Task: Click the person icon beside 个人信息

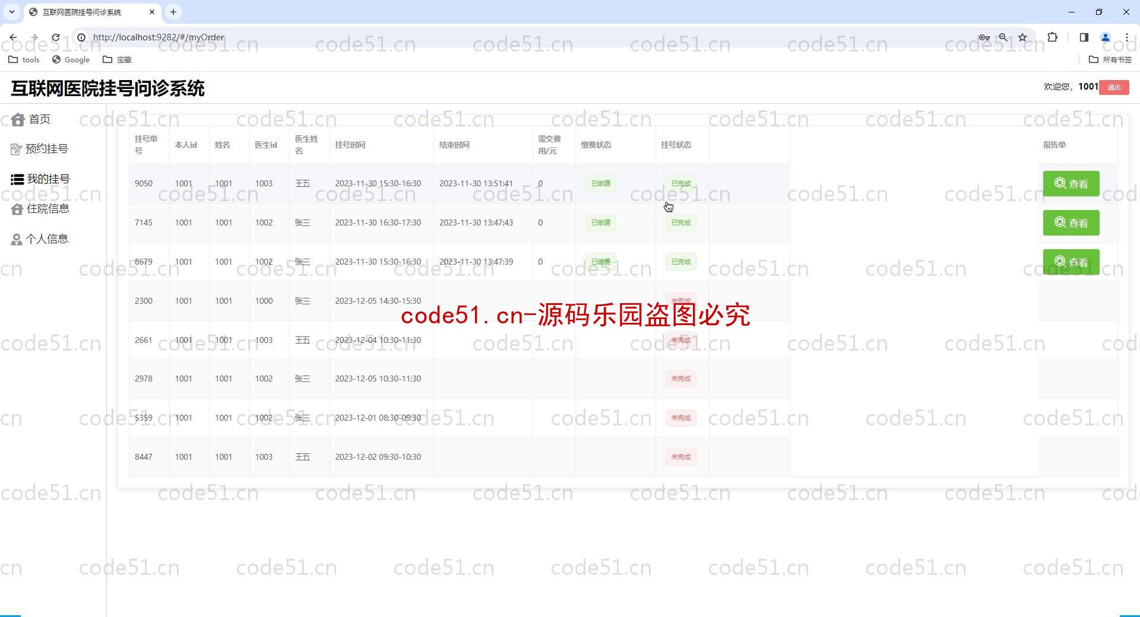Action: 17,240
